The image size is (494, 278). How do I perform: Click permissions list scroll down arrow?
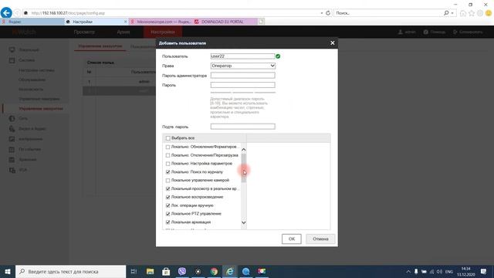click(244, 222)
